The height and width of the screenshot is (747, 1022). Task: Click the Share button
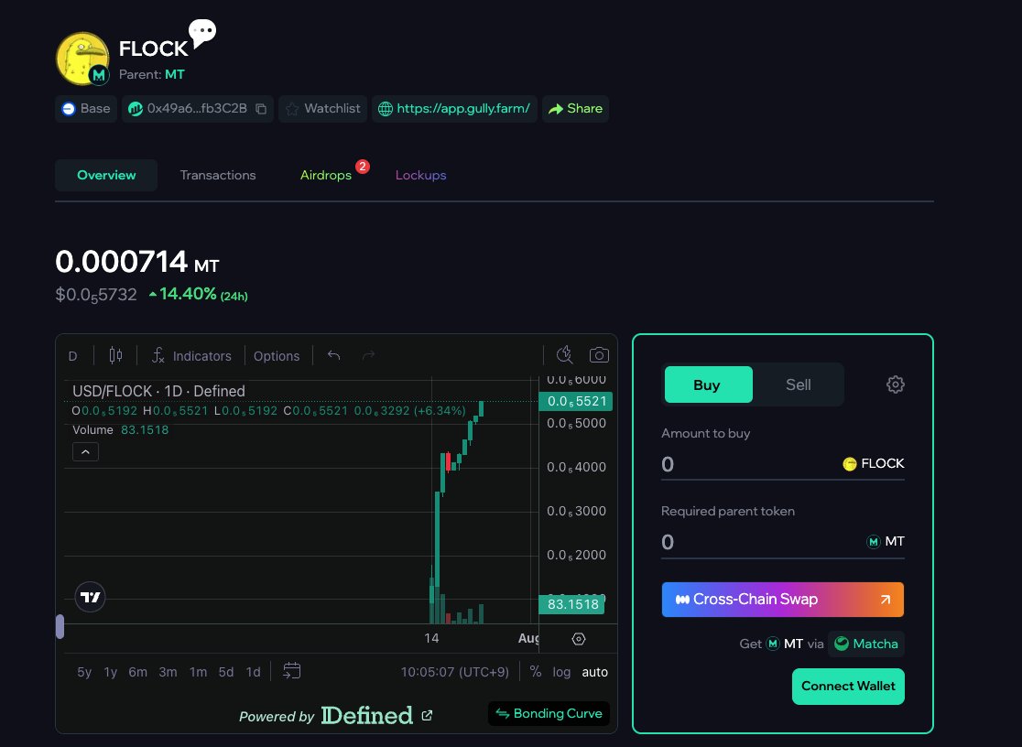pos(575,109)
